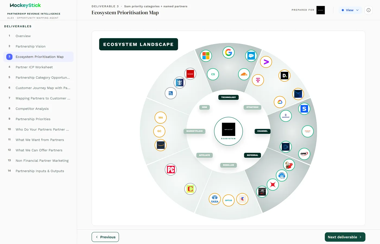Open What We Can Offer Partners
The height and width of the screenshot is (244, 380).
pyautogui.click(x=39, y=150)
